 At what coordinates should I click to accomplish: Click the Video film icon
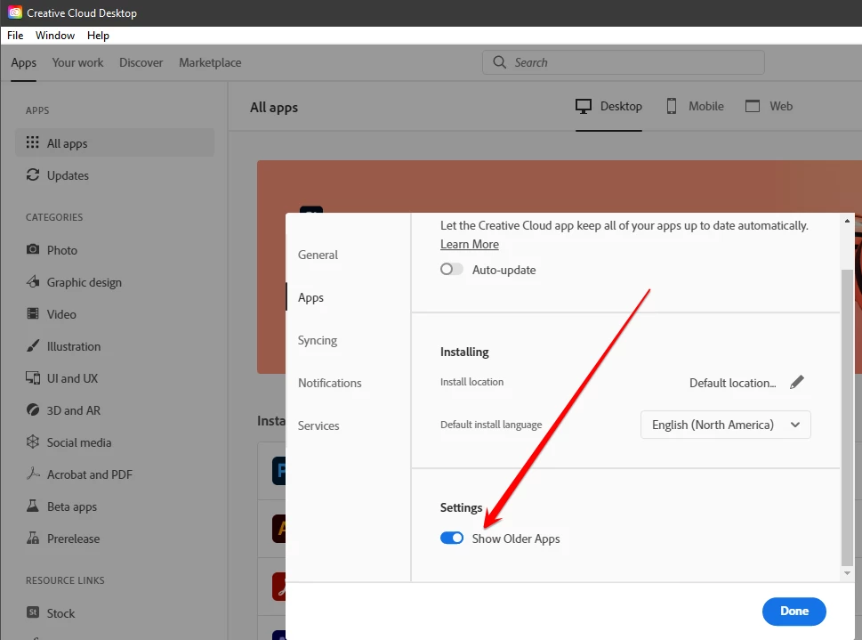32,313
